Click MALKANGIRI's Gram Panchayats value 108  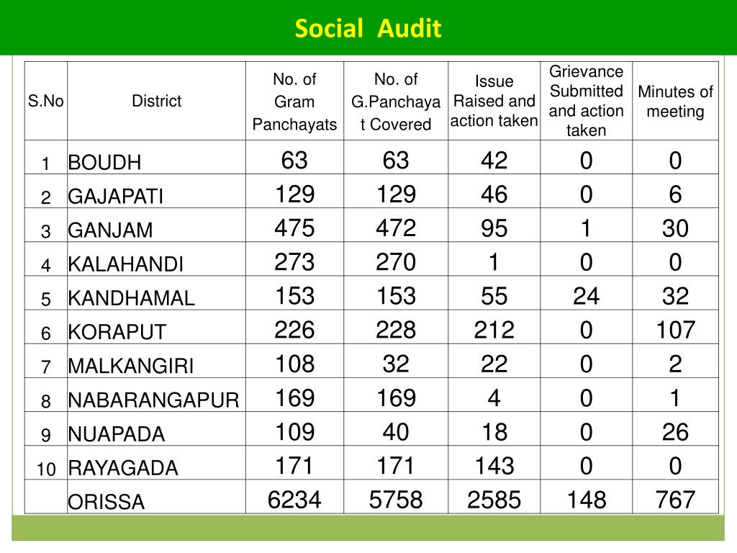(x=294, y=364)
